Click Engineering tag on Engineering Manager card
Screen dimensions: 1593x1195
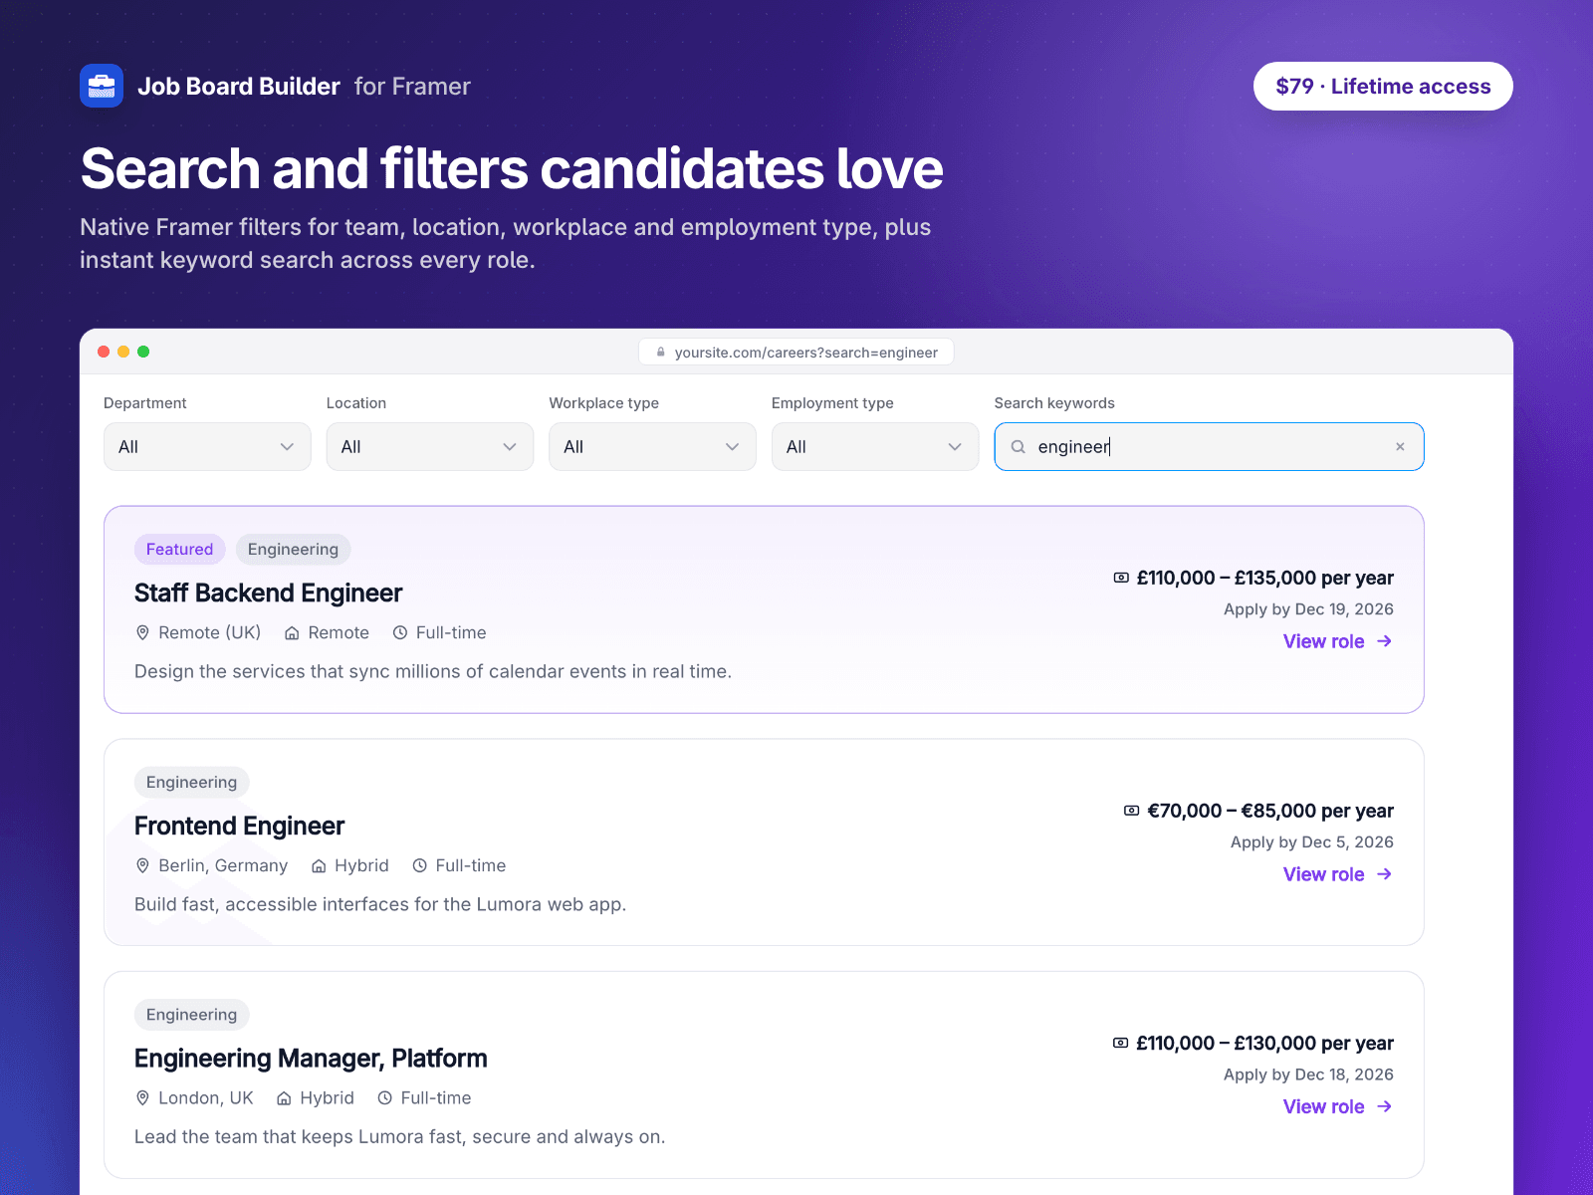point(192,1015)
